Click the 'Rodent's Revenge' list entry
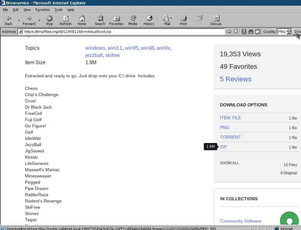301x230 pixels. coord(43,201)
